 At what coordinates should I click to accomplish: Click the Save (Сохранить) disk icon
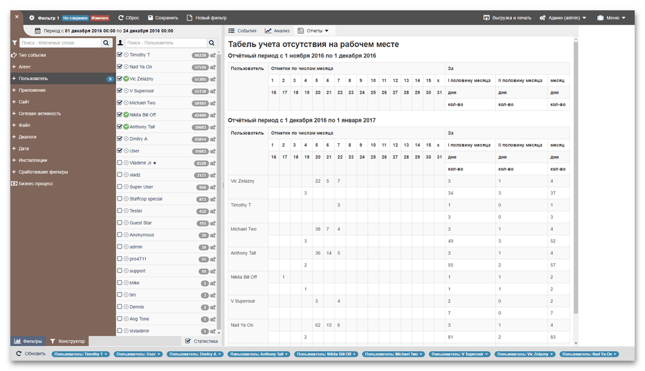150,17
